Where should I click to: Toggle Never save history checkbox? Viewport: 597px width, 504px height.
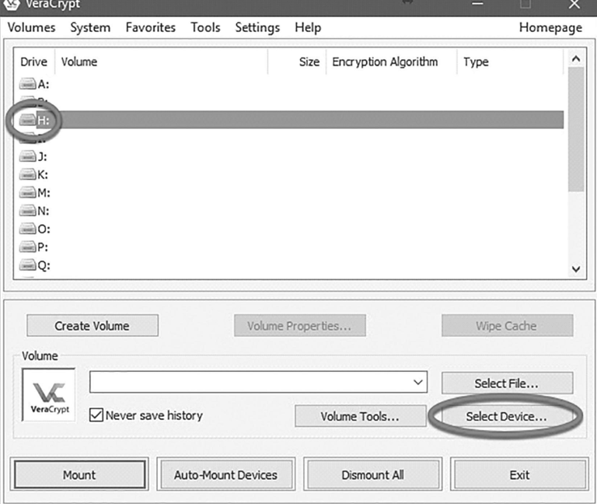(x=96, y=415)
